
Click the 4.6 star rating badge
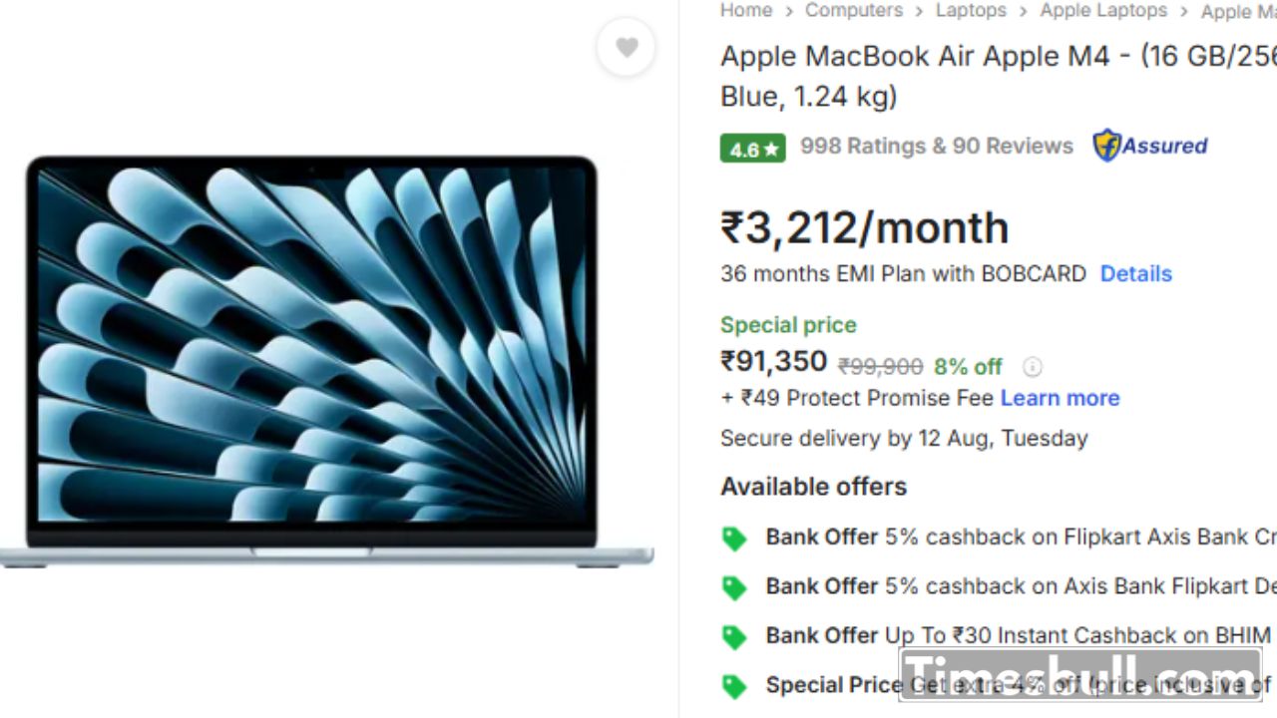pos(753,149)
